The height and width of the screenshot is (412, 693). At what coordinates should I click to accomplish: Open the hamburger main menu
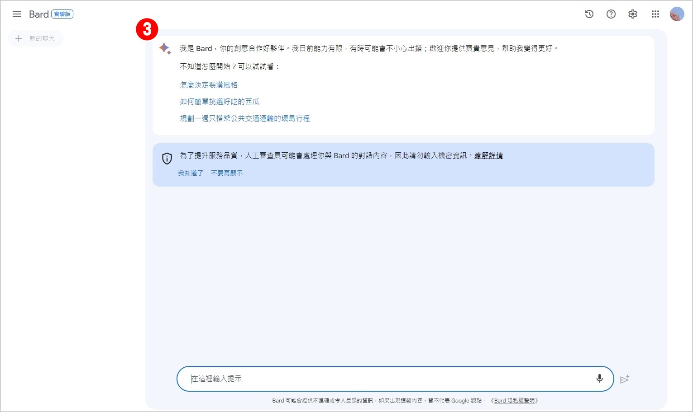click(17, 14)
